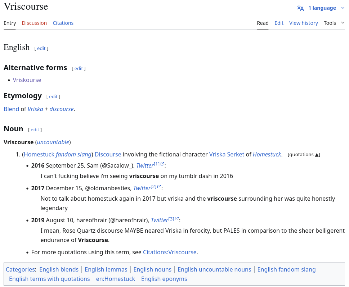Image resolution: width=349 pixels, height=287 pixels.
Task: Open the Twitter link in the 2017 quotation
Action: pos(142,188)
